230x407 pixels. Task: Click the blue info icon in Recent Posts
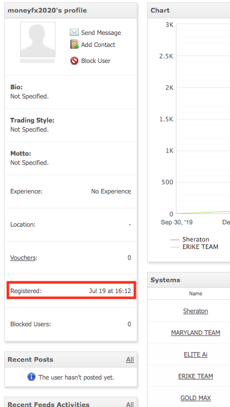coord(31,376)
